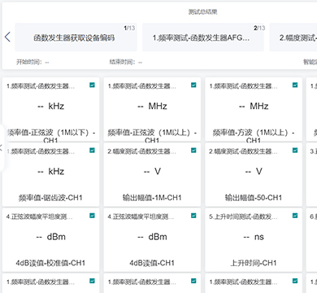This screenshot has width=317, height=293.
Task: Open chart icon on 频率值-锯齿波-CH1 card
Action: (x=92, y=151)
